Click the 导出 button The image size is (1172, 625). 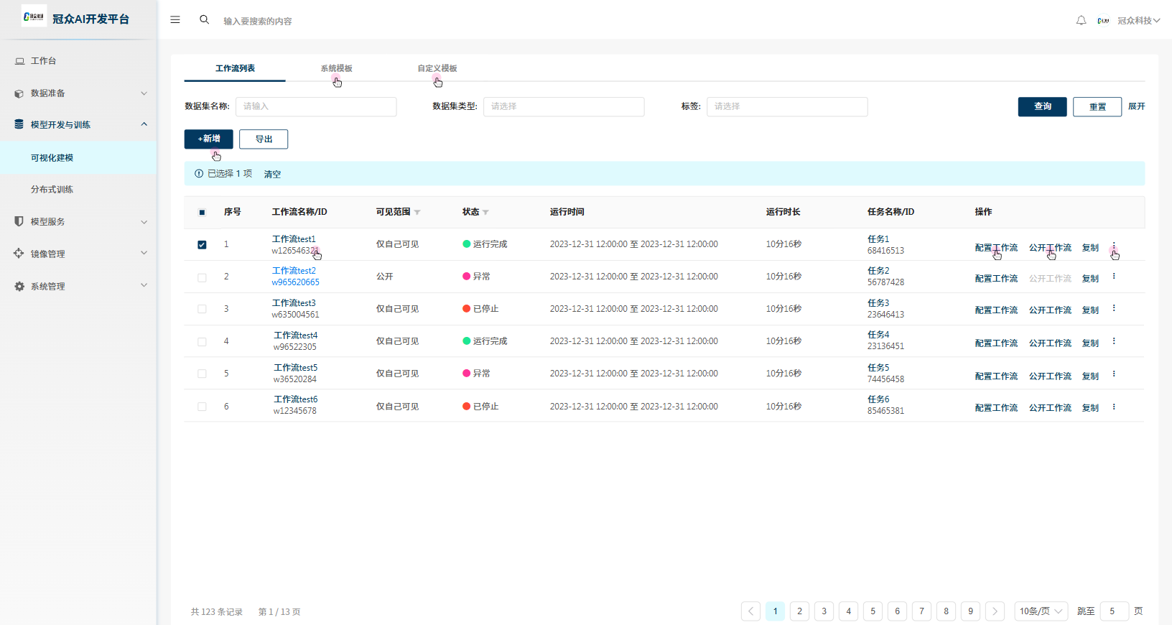click(264, 139)
